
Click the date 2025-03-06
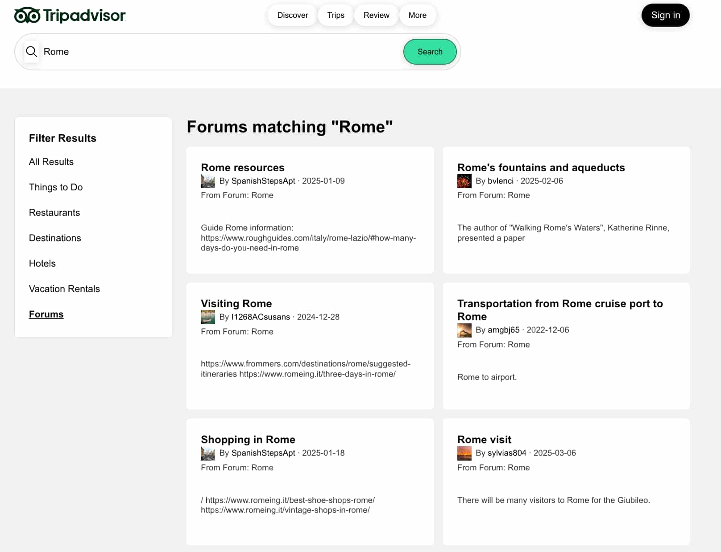pos(555,453)
